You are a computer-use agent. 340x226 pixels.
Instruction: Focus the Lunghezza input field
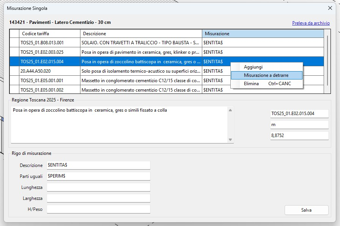coord(98,187)
